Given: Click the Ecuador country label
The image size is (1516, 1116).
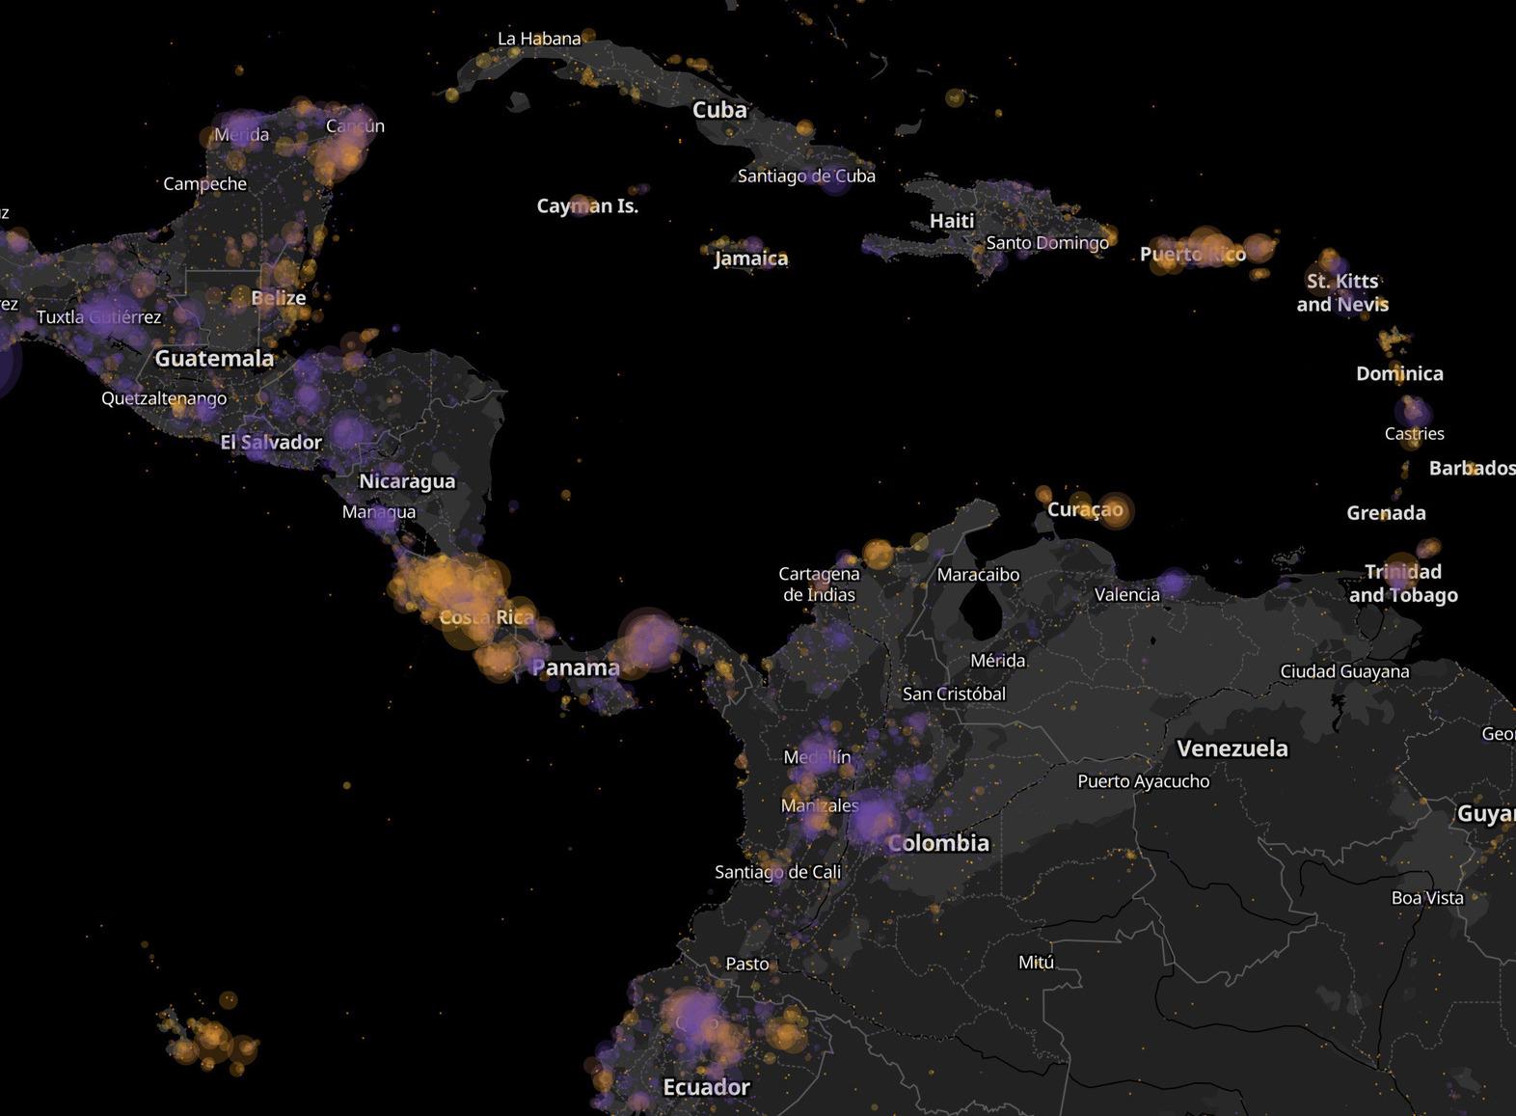Looking at the screenshot, I should (x=706, y=1088).
